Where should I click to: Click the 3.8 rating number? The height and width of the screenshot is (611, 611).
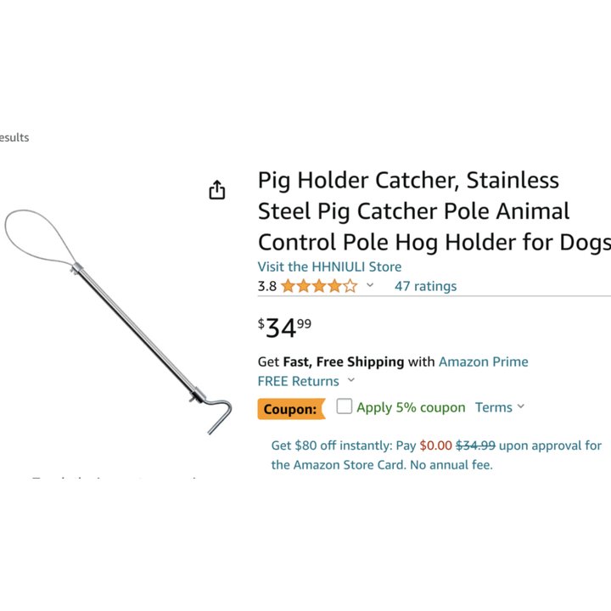[267, 286]
